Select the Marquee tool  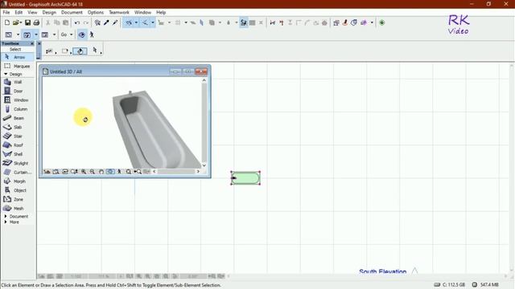[x=17, y=66]
